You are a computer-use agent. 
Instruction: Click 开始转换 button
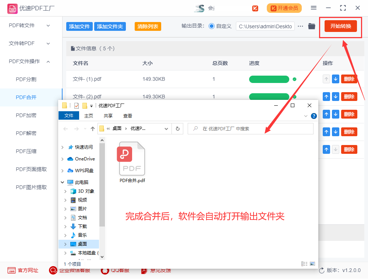click(341, 26)
